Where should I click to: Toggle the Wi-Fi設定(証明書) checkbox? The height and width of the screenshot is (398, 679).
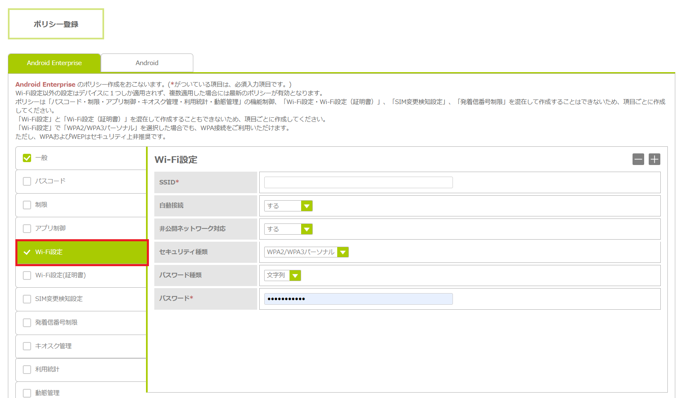[27, 275]
